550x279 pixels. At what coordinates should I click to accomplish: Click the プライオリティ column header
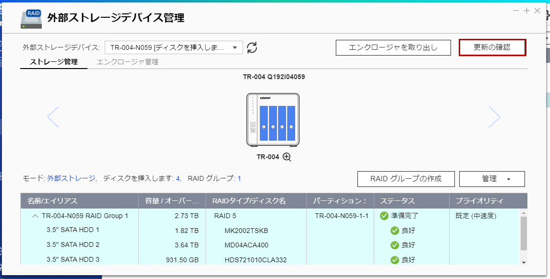tap(488, 201)
